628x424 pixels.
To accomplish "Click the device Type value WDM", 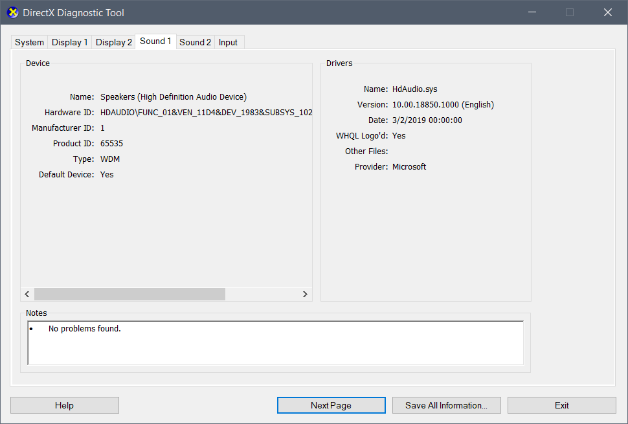I will coord(110,159).
